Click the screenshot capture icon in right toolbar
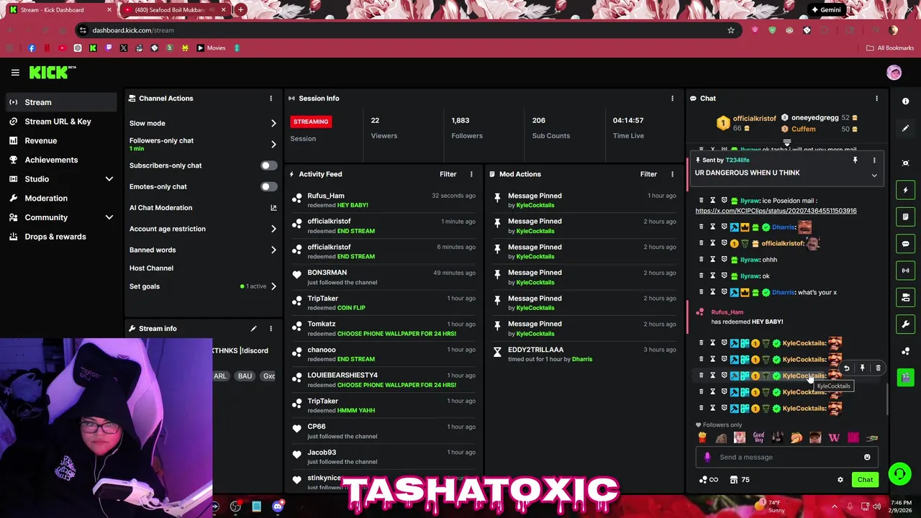Image resolution: width=921 pixels, height=518 pixels. coord(905,163)
